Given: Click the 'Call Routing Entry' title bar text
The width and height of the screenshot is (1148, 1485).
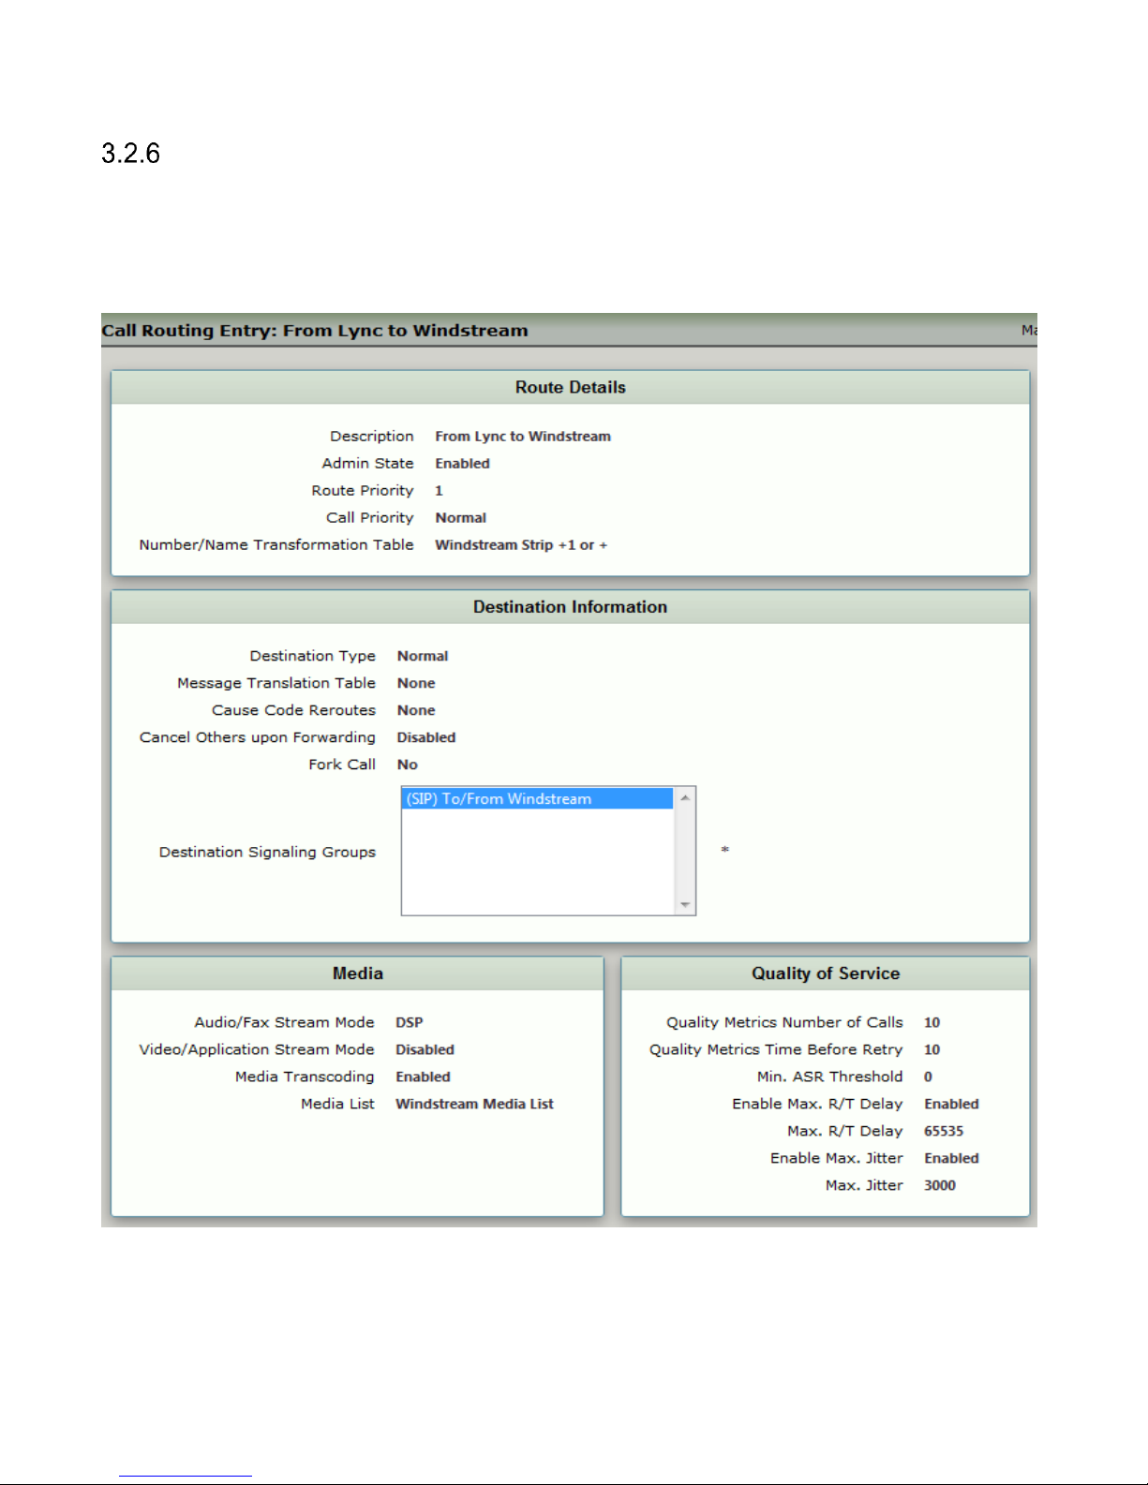Looking at the screenshot, I should [315, 331].
